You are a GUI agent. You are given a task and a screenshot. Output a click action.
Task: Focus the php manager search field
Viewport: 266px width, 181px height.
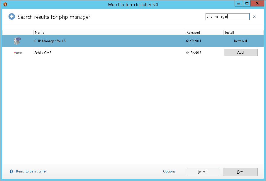pos(228,17)
